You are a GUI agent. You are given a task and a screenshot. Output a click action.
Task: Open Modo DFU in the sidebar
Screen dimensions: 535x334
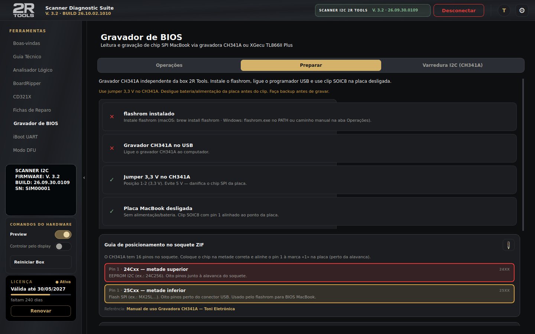tap(25, 150)
